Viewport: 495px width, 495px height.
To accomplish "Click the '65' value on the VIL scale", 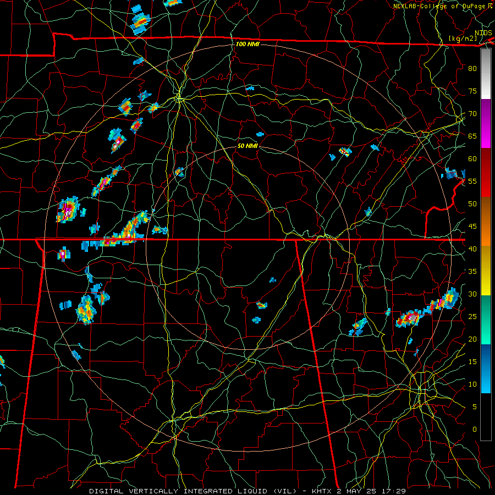I will coord(472,136).
